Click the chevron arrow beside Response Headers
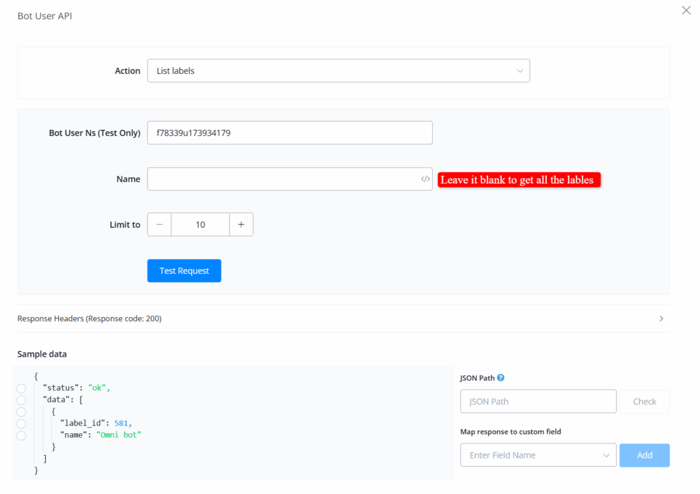 (661, 318)
